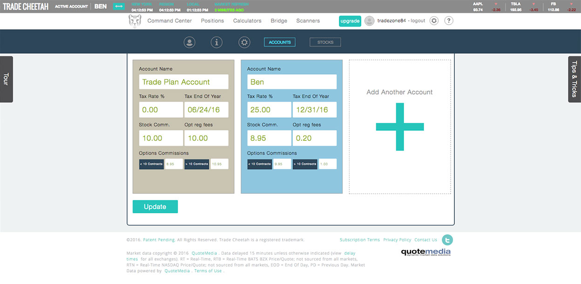
Task: Click the Twitter bird icon in footer
Action: click(x=447, y=240)
